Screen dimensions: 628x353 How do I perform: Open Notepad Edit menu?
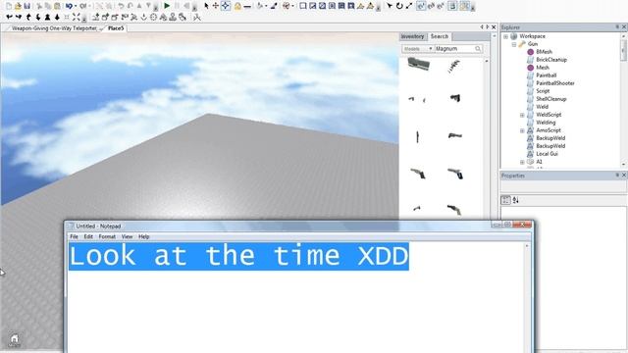88,236
